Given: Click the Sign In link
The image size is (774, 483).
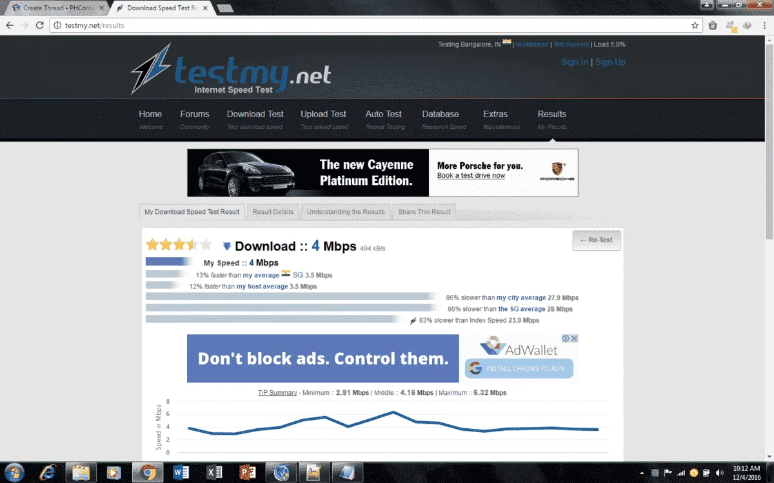Looking at the screenshot, I should click(575, 62).
